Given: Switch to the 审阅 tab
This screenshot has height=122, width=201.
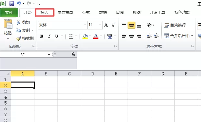Looking at the screenshot, I should (120, 13).
